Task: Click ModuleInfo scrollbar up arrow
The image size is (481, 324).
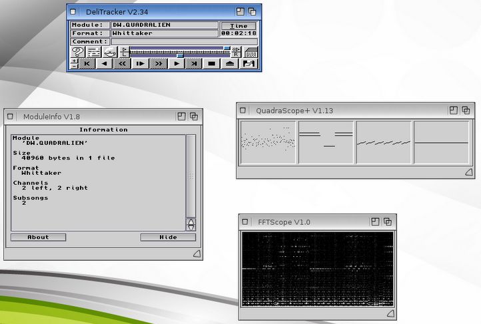Action: coord(191,222)
